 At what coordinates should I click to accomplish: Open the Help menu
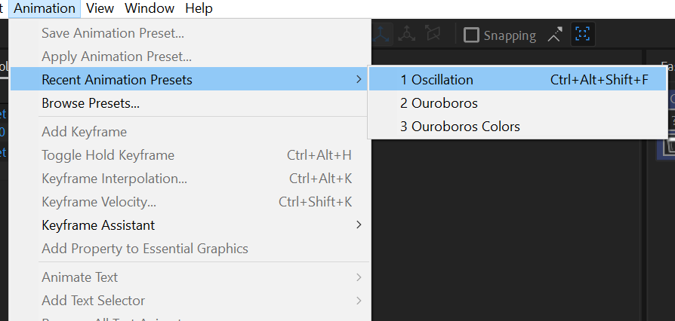pyautogui.click(x=199, y=8)
